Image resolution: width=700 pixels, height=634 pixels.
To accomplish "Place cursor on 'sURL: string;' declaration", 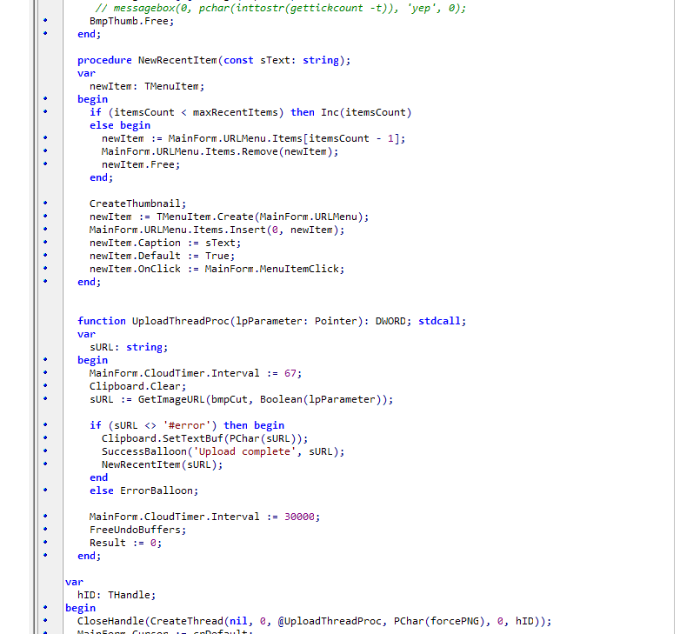I will (129, 347).
